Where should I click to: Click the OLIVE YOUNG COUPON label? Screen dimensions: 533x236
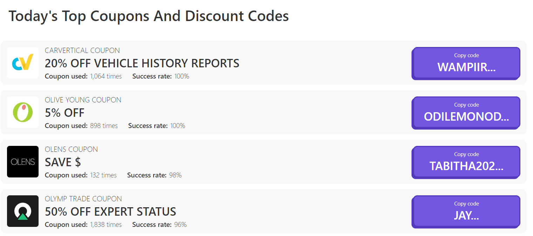point(83,100)
